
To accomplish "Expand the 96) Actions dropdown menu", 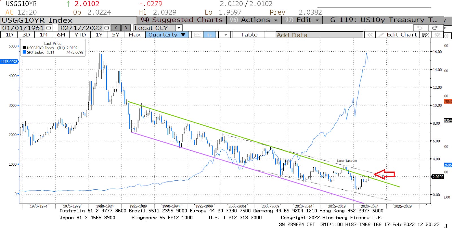I will point(253,20).
